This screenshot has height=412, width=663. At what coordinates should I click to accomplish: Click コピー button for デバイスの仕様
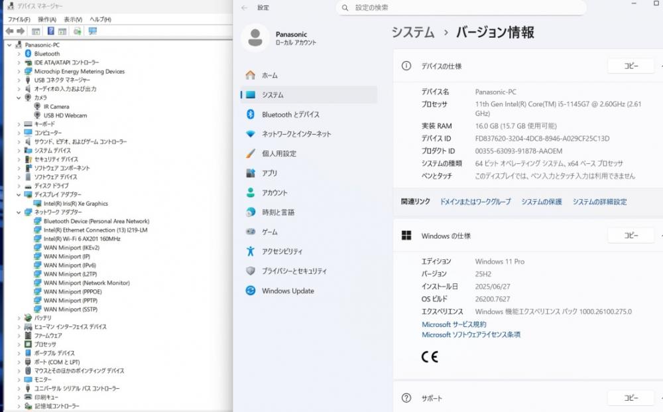[x=631, y=66]
